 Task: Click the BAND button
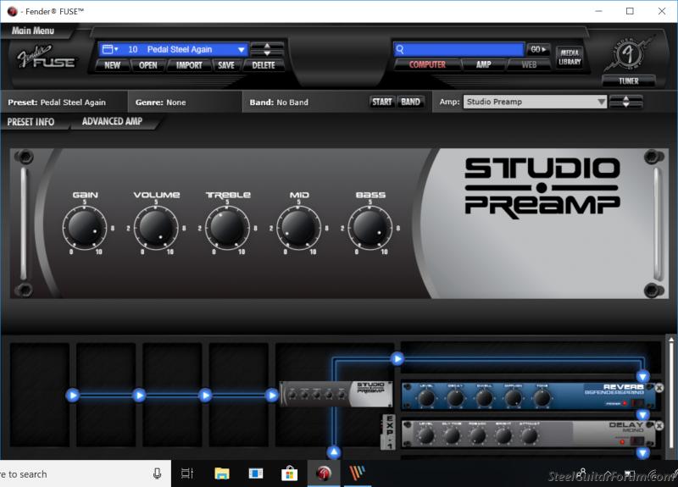click(x=410, y=102)
